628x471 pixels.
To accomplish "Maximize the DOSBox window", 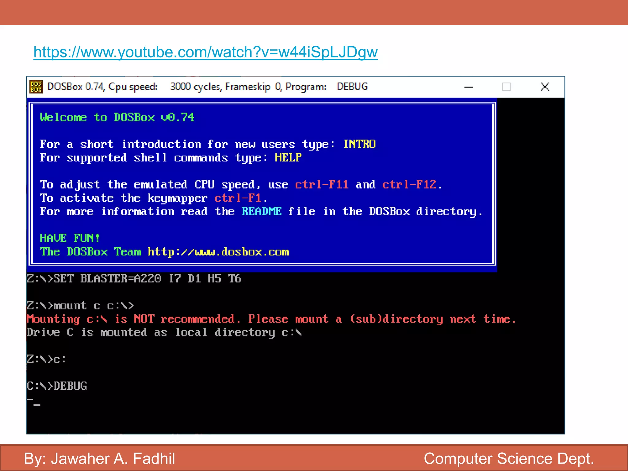I will click(x=506, y=87).
